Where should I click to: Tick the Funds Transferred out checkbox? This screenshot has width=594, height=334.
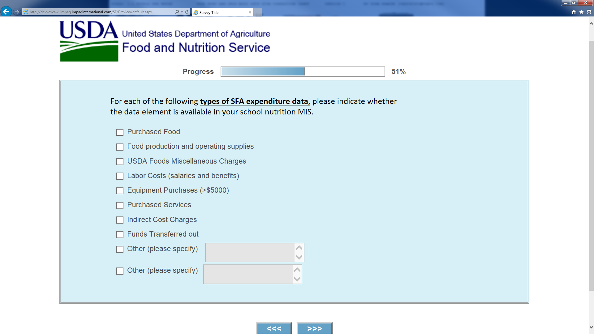(x=120, y=235)
